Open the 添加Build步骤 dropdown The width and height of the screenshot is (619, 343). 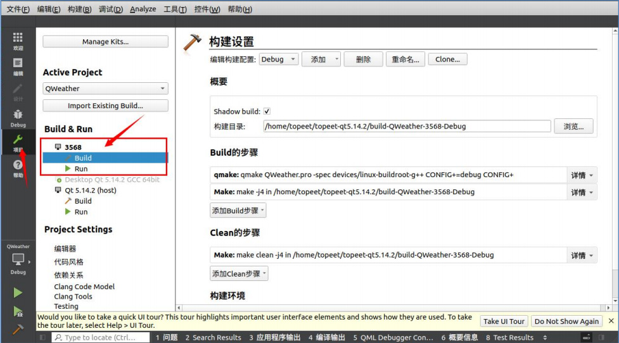tap(238, 210)
